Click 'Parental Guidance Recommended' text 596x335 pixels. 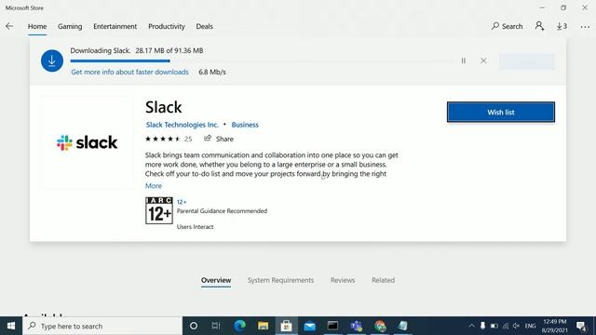[x=222, y=211]
